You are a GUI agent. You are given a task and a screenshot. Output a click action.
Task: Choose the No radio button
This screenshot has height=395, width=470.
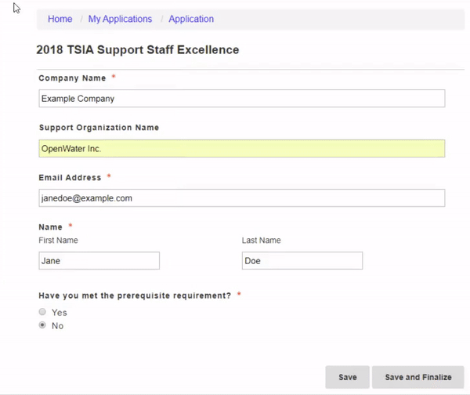coord(42,325)
